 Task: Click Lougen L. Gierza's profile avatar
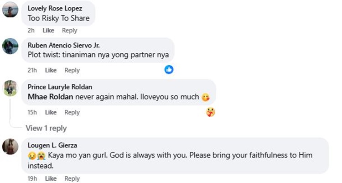[10, 146]
